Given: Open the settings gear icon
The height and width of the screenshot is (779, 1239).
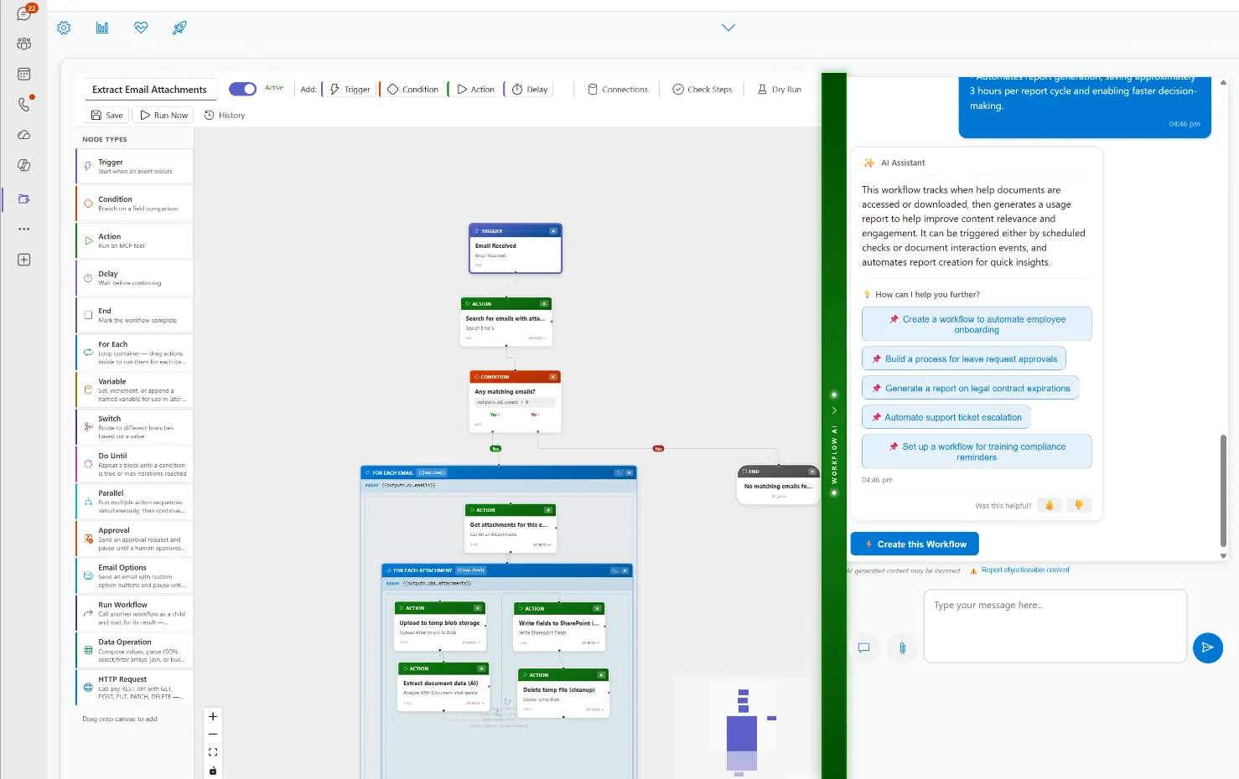Looking at the screenshot, I should point(64,28).
